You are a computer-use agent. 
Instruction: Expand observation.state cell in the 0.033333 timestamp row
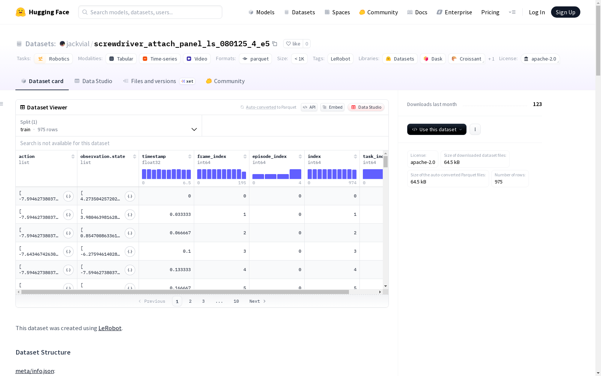click(x=130, y=215)
